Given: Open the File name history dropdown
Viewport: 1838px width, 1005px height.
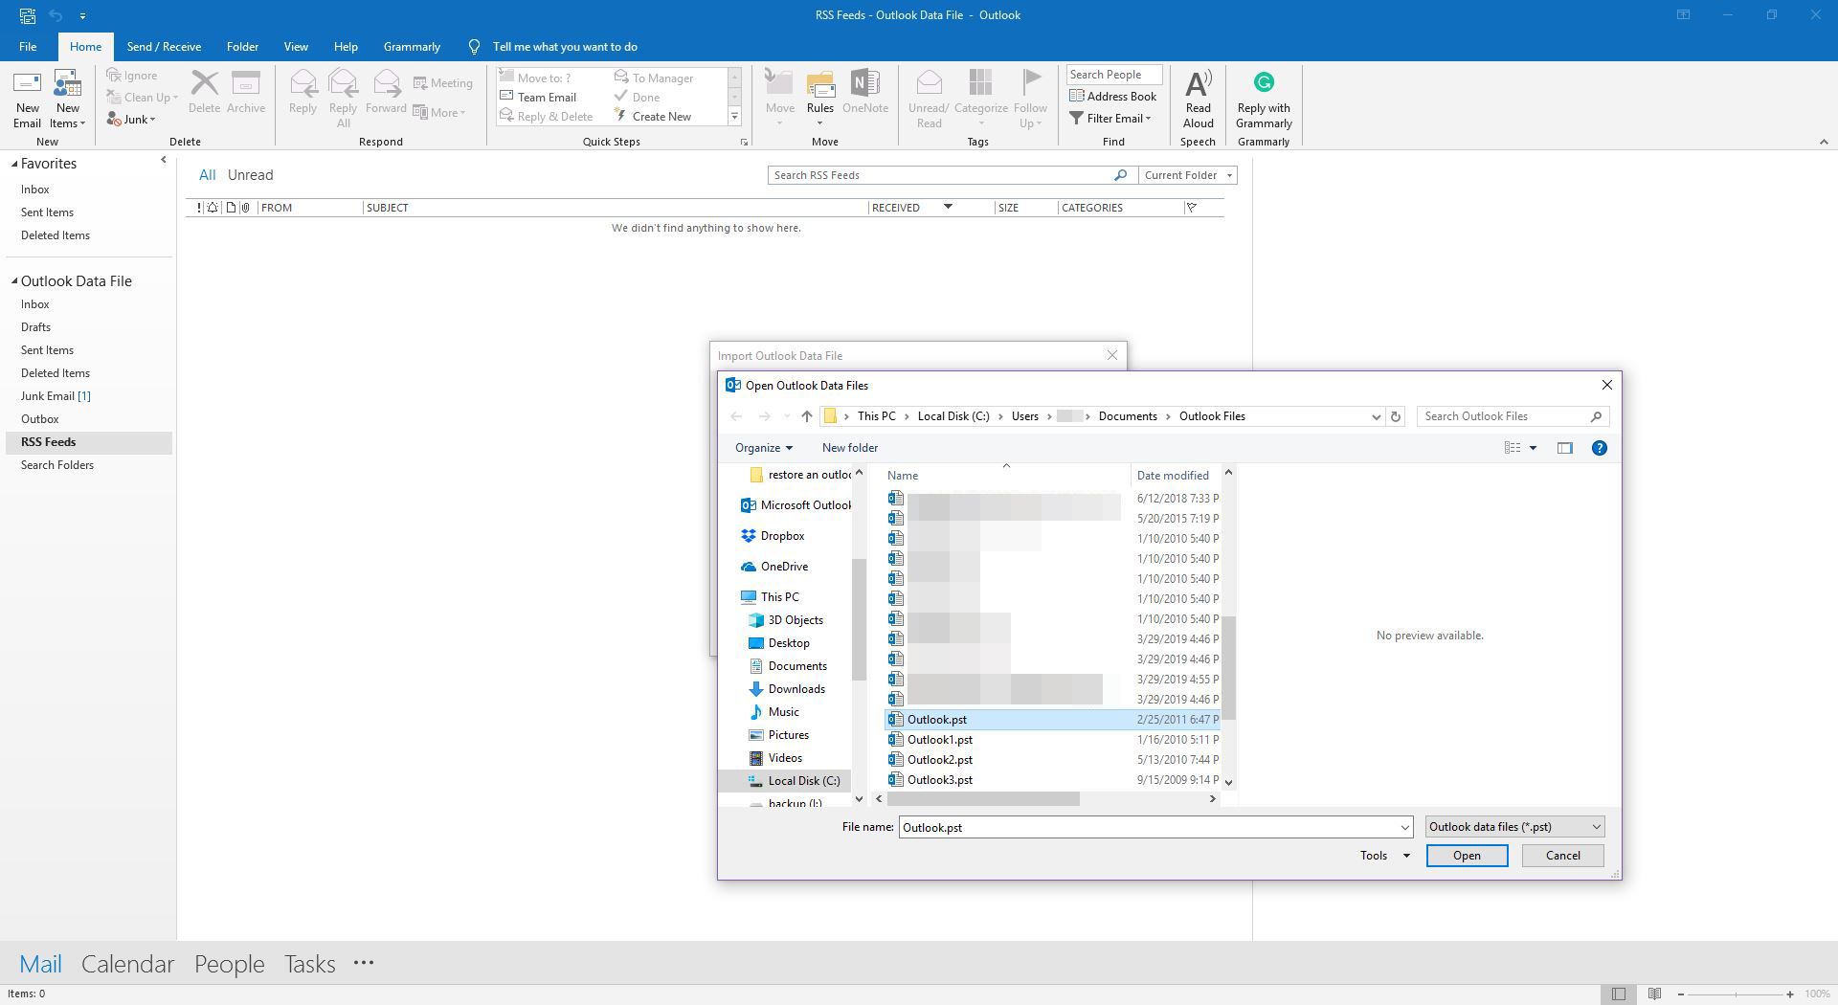Looking at the screenshot, I should [x=1404, y=828].
